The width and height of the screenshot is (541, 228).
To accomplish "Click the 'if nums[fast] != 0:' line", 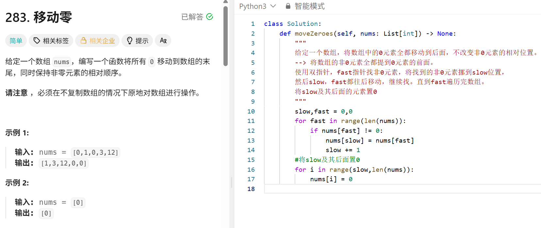I will coord(347,131).
